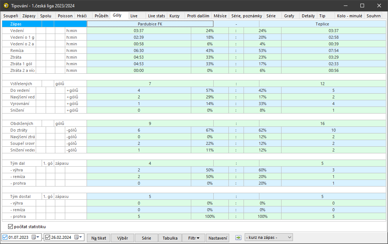Click Teplice's 12 scored goals cell
The image size is (388, 244).
click(322, 84)
